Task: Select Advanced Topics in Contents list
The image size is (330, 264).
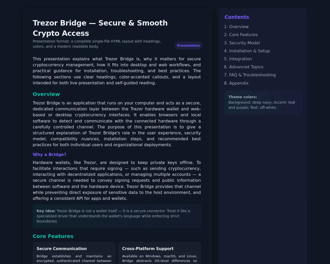Action: [246, 67]
